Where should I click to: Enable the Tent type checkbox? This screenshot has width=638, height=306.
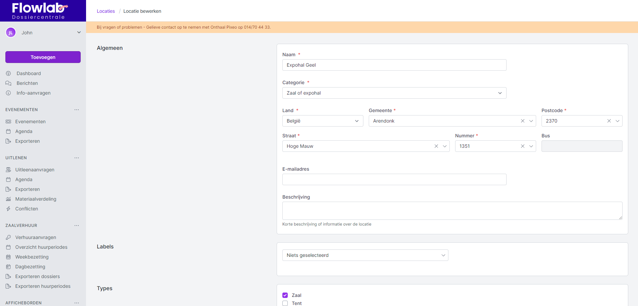285,303
